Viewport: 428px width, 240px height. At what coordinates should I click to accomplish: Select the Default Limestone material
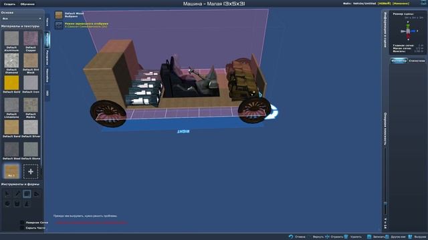pyautogui.click(x=11, y=105)
